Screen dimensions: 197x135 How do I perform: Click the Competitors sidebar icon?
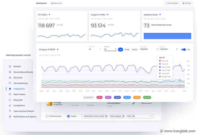coord(10,105)
